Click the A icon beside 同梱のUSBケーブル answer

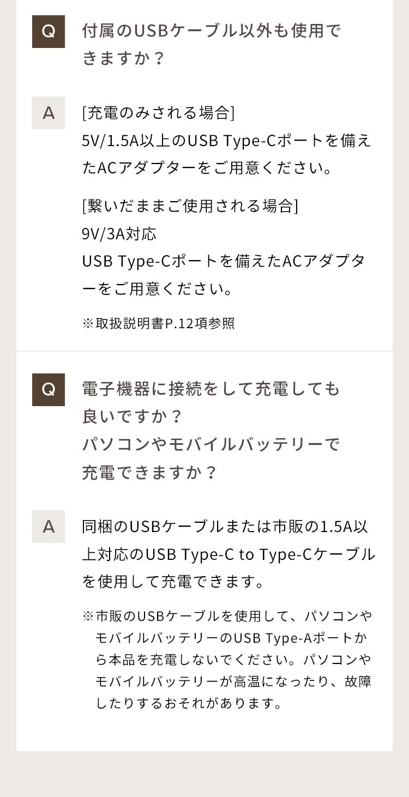49,527
